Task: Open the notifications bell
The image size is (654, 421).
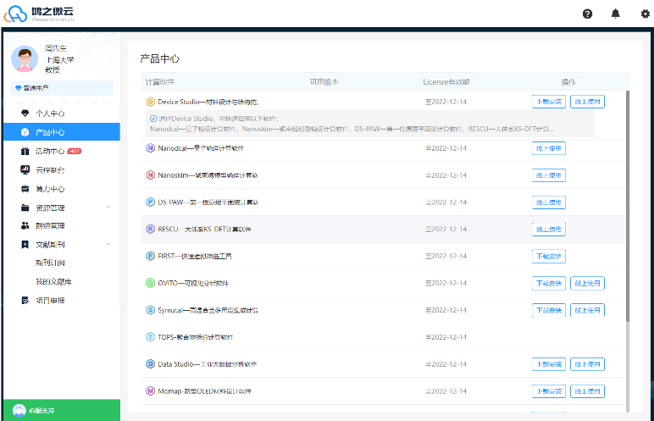Action: [616, 14]
